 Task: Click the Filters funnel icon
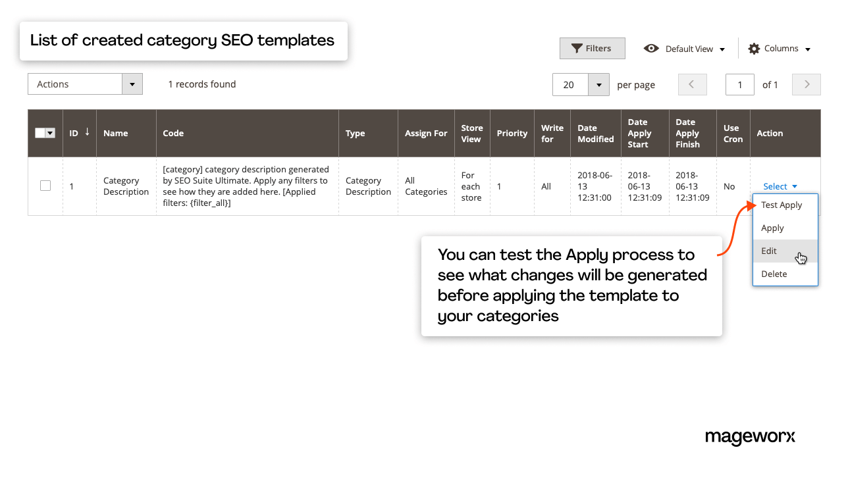point(577,48)
